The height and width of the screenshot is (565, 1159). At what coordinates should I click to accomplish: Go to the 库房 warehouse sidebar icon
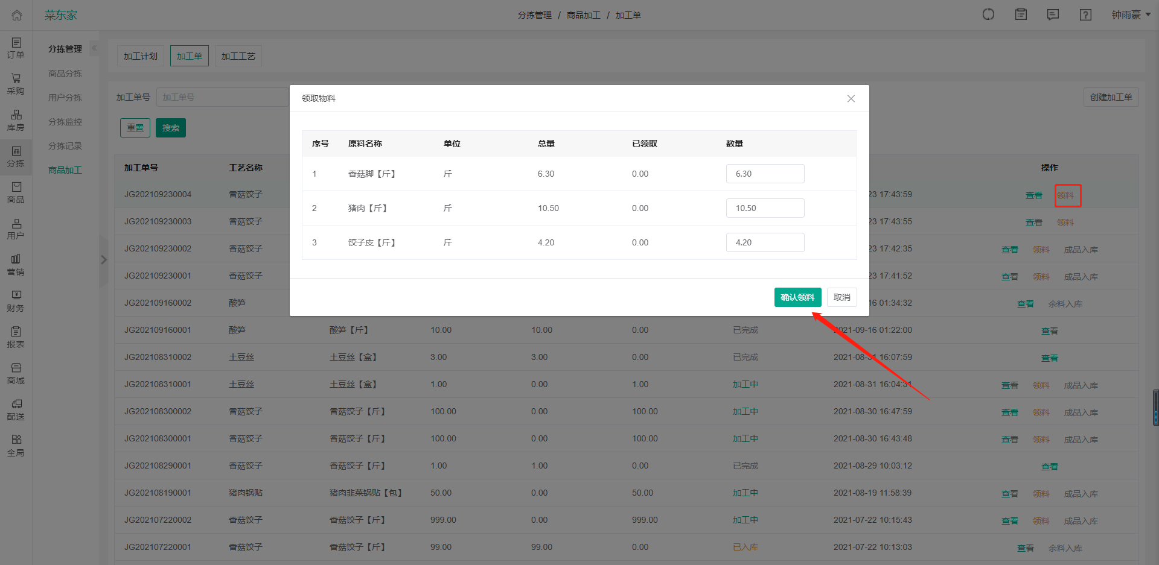(16, 120)
